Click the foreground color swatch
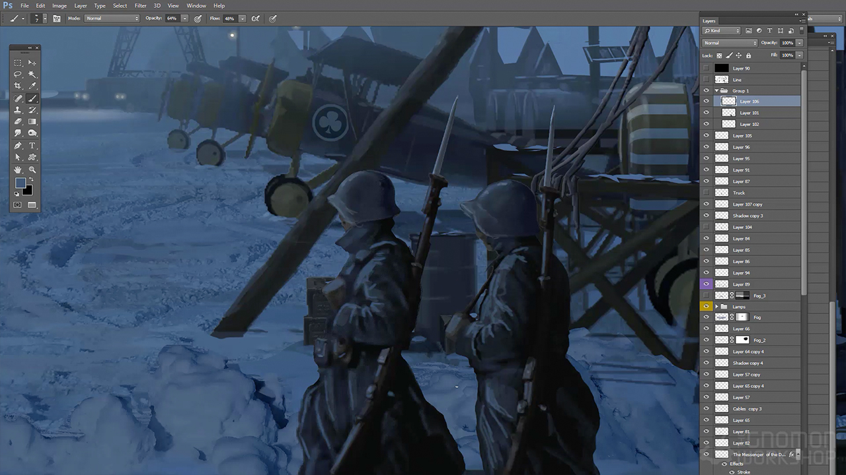Image resolution: width=846 pixels, height=475 pixels. tap(20, 183)
